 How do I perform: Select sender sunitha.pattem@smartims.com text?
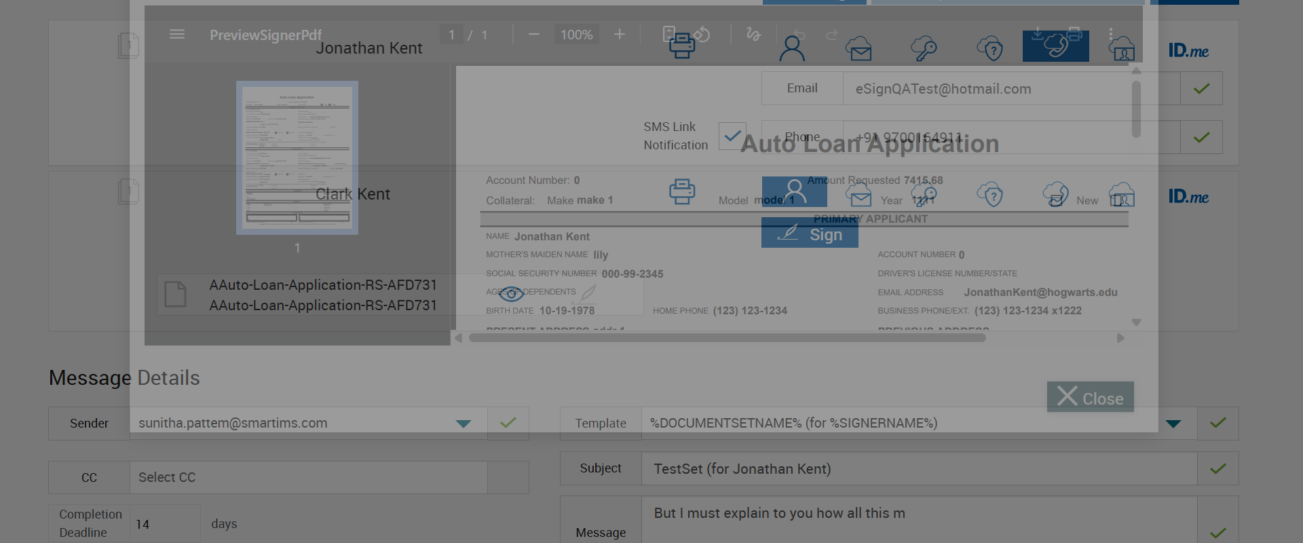(x=233, y=423)
